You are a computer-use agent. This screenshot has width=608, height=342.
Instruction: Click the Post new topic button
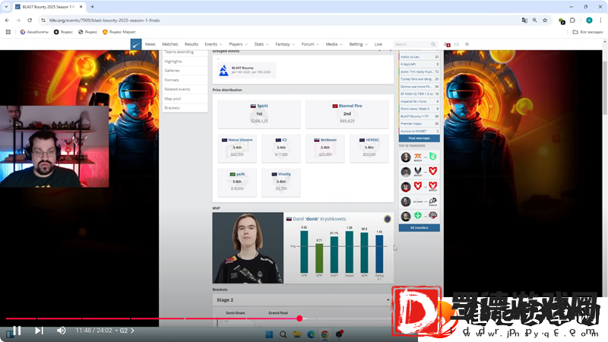click(420, 138)
